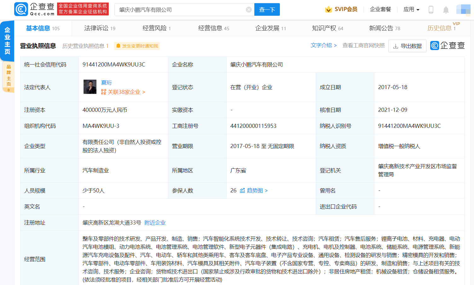The width and height of the screenshot is (474, 285).
Task: Expand the 应用 dropdown menu
Action: (411, 9)
